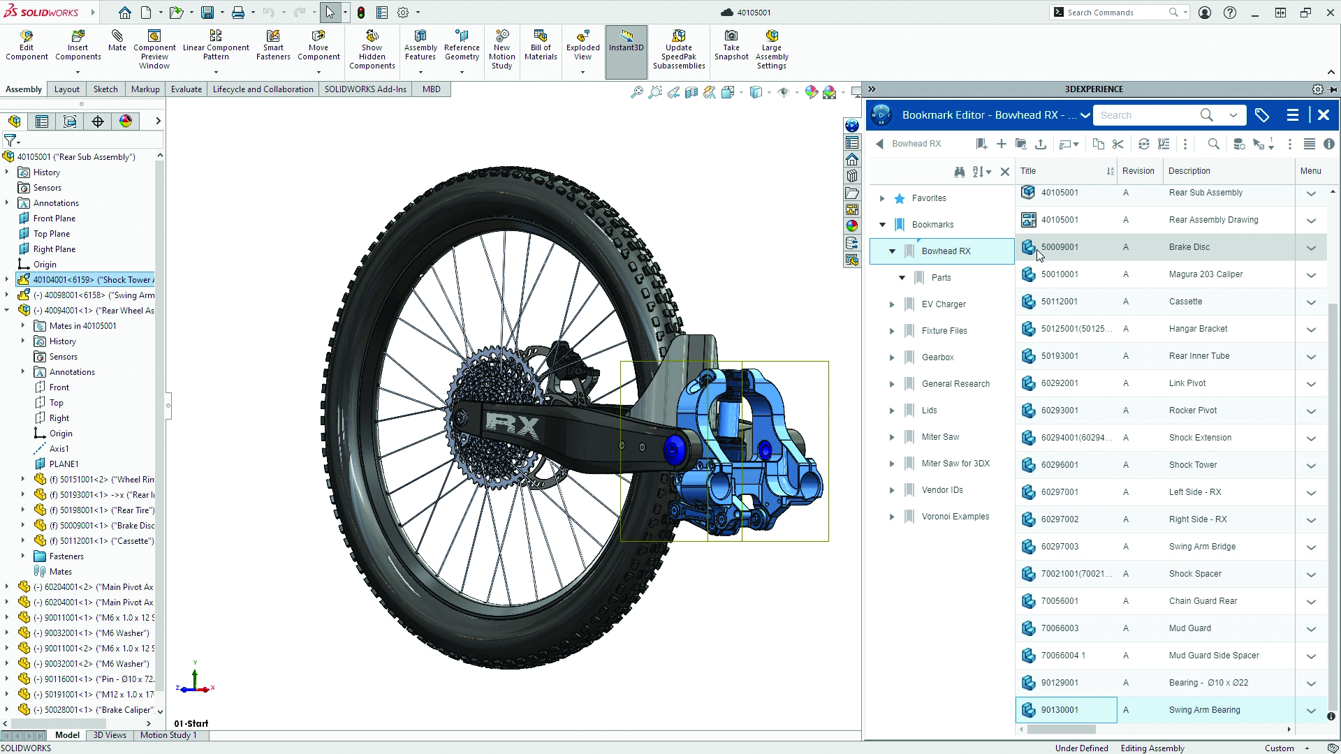Click the Swing Arm Bearing list entry
This screenshot has height=754, width=1341.
click(x=1170, y=709)
